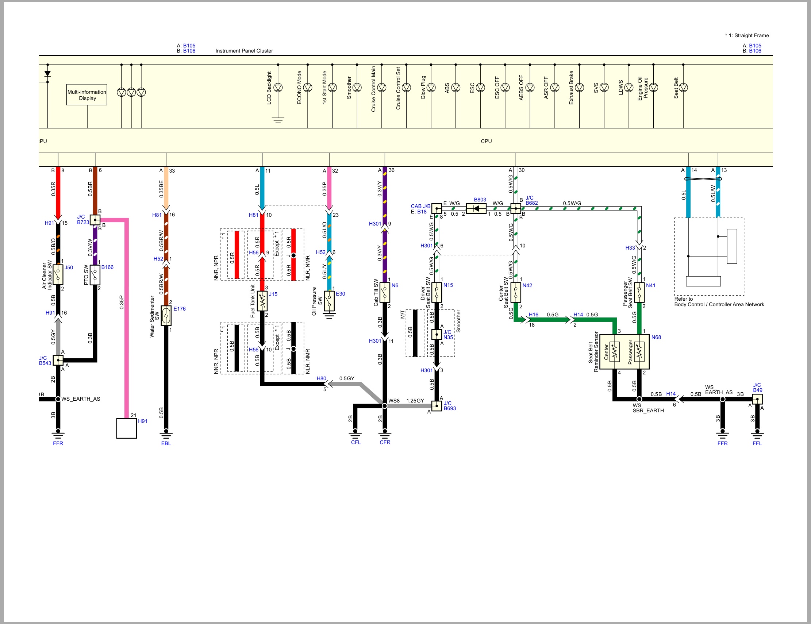Click the 'Instrument Panel Cluster' title text
This screenshot has height=624, width=811.
coord(244,51)
